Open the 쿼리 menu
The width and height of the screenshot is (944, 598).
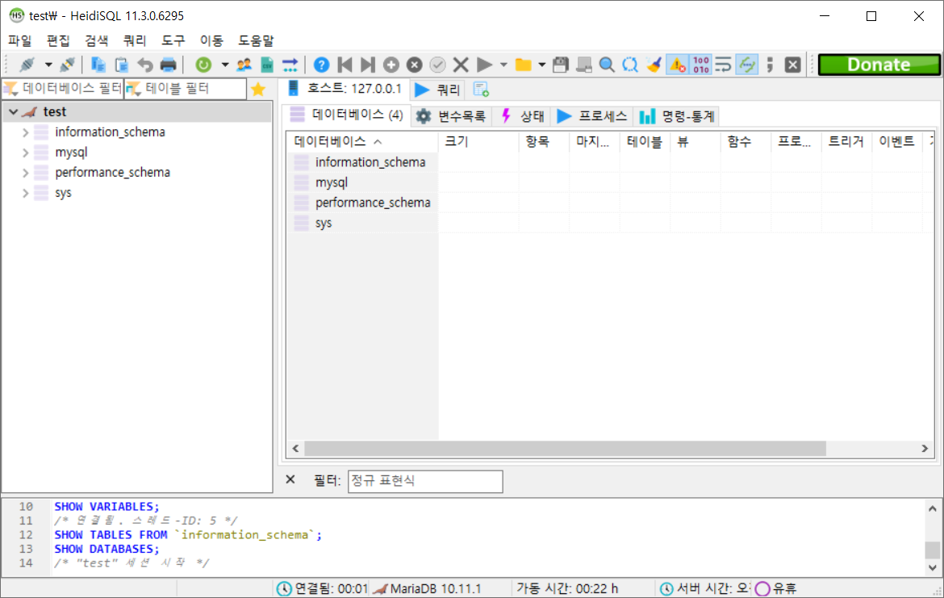click(135, 40)
